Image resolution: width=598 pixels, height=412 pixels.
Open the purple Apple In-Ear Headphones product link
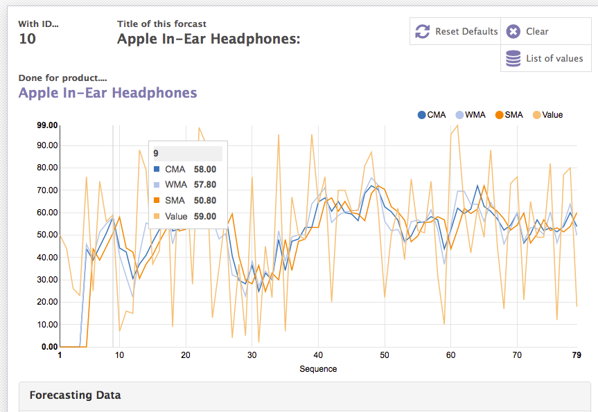pyautogui.click(x=107, y=93)
